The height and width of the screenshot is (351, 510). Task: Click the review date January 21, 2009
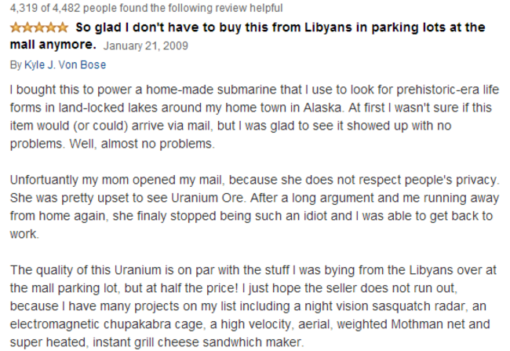(146, 46)
